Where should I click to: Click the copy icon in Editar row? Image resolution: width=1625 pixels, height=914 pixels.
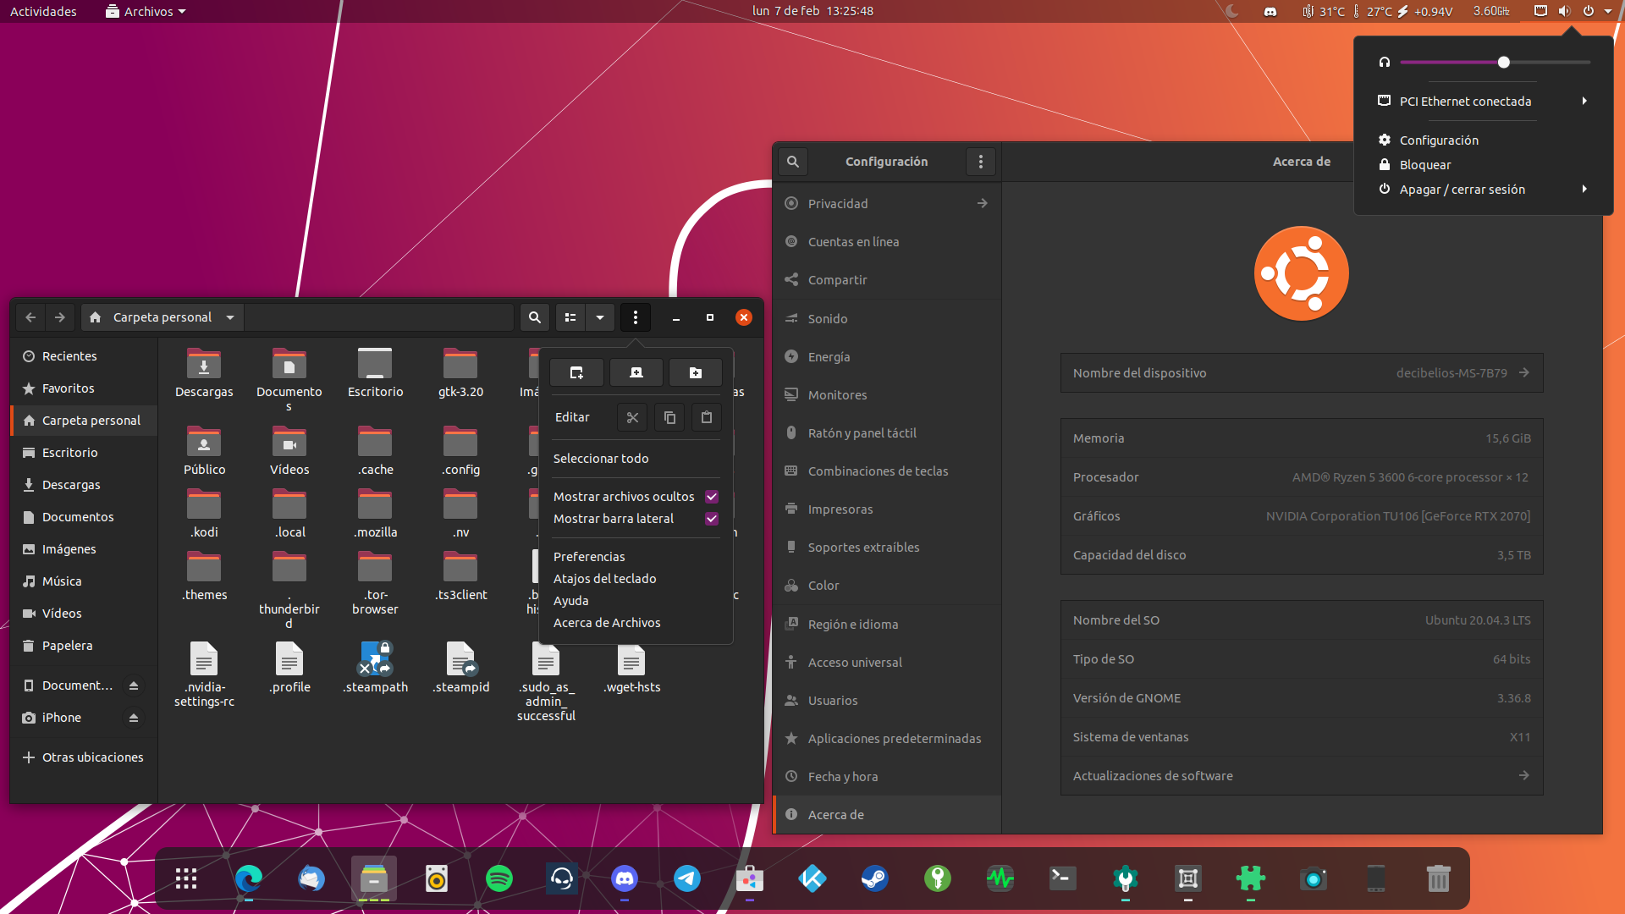point(669,417)
